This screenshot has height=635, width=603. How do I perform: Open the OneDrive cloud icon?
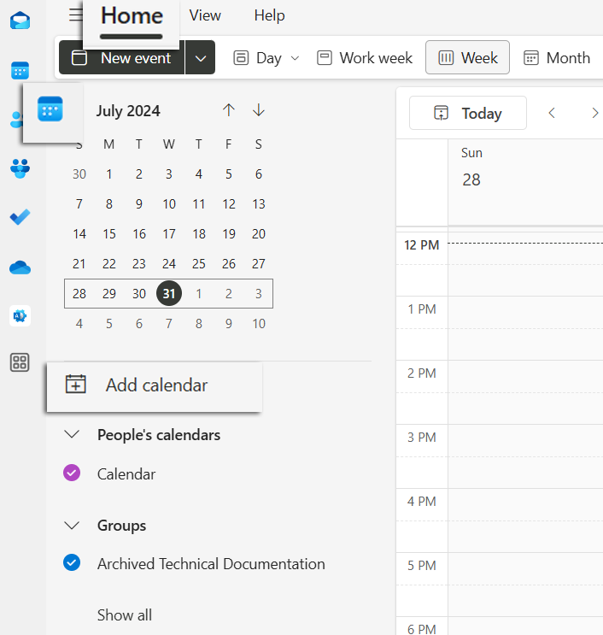tap(20, 268)
